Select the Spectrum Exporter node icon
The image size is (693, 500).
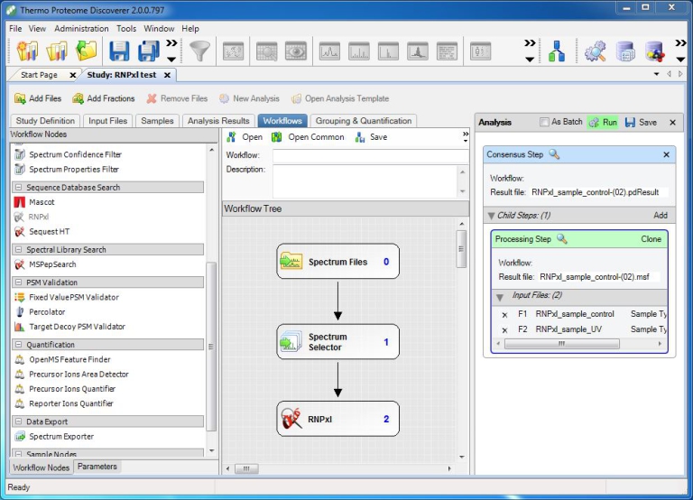(21, 437)
